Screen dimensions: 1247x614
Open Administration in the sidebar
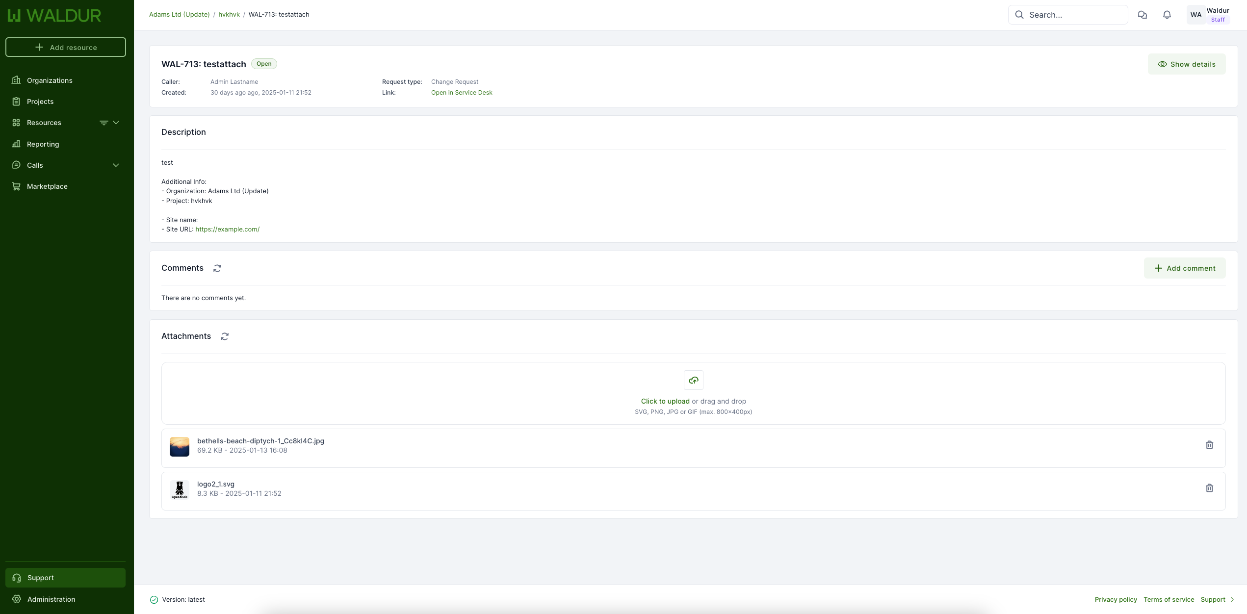coord(51,599)
